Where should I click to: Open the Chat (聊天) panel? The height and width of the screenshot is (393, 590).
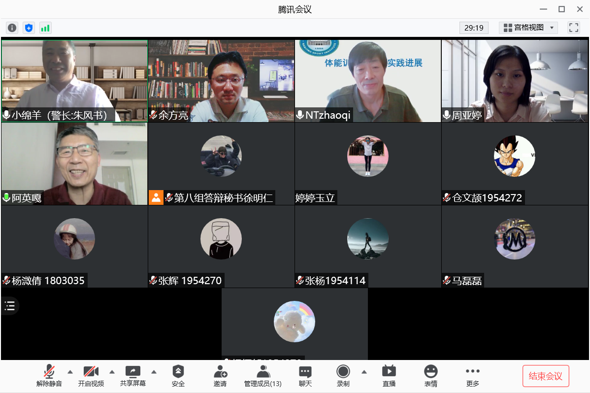[x=305, y=376]
